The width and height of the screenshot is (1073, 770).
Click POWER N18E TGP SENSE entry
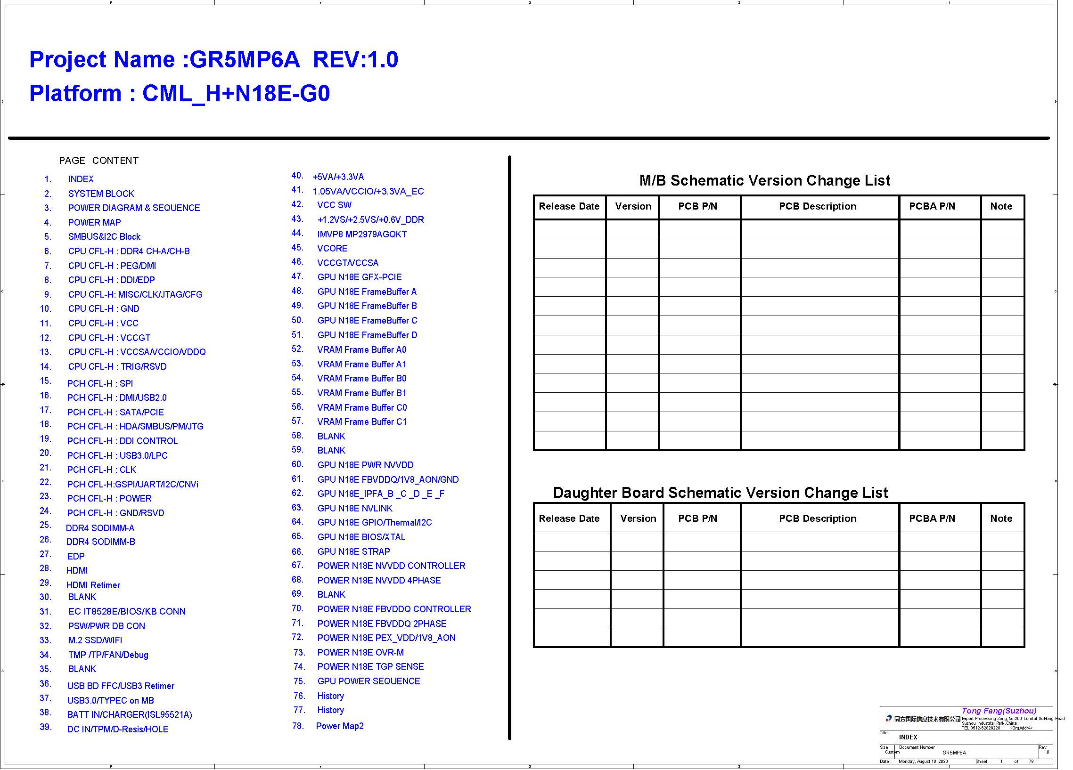coord(371,668)
